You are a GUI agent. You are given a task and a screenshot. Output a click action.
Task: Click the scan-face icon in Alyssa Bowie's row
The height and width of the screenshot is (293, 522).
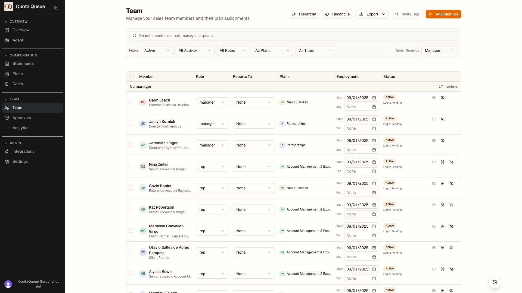point(443,269)
